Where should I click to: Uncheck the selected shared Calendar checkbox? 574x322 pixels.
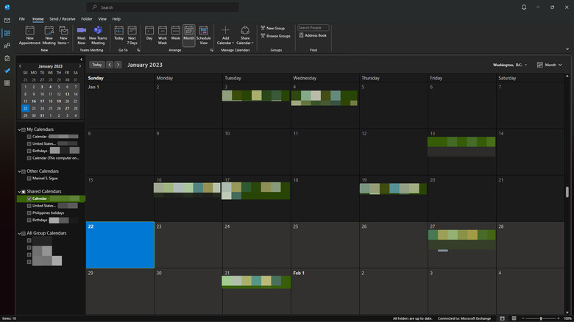click(x=29, y=198)
